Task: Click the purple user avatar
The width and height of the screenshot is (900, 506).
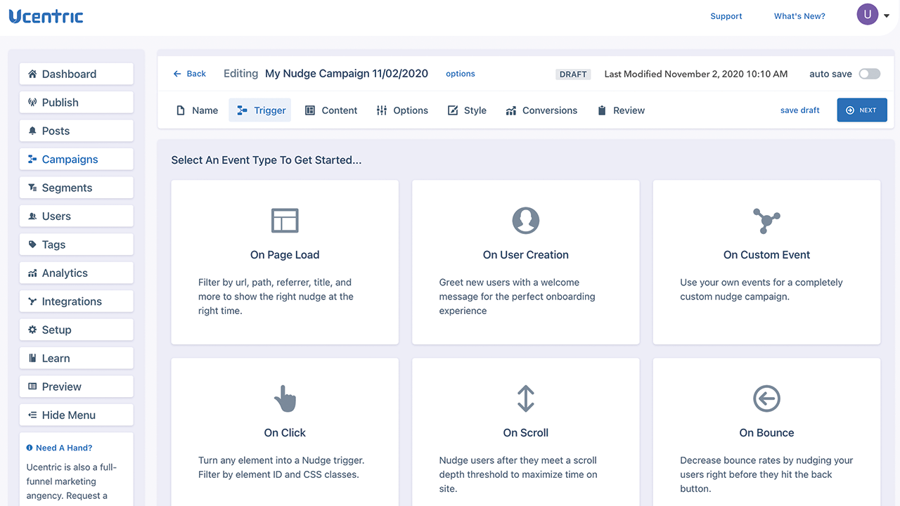Action: click(868, 14)
